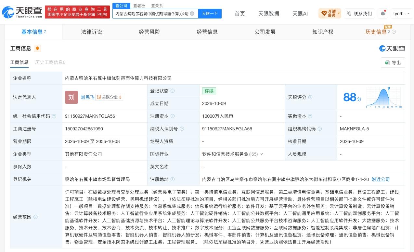Click the help icon next to 注册地址
This screenshot has width=414, height=252.
[173, 179]
